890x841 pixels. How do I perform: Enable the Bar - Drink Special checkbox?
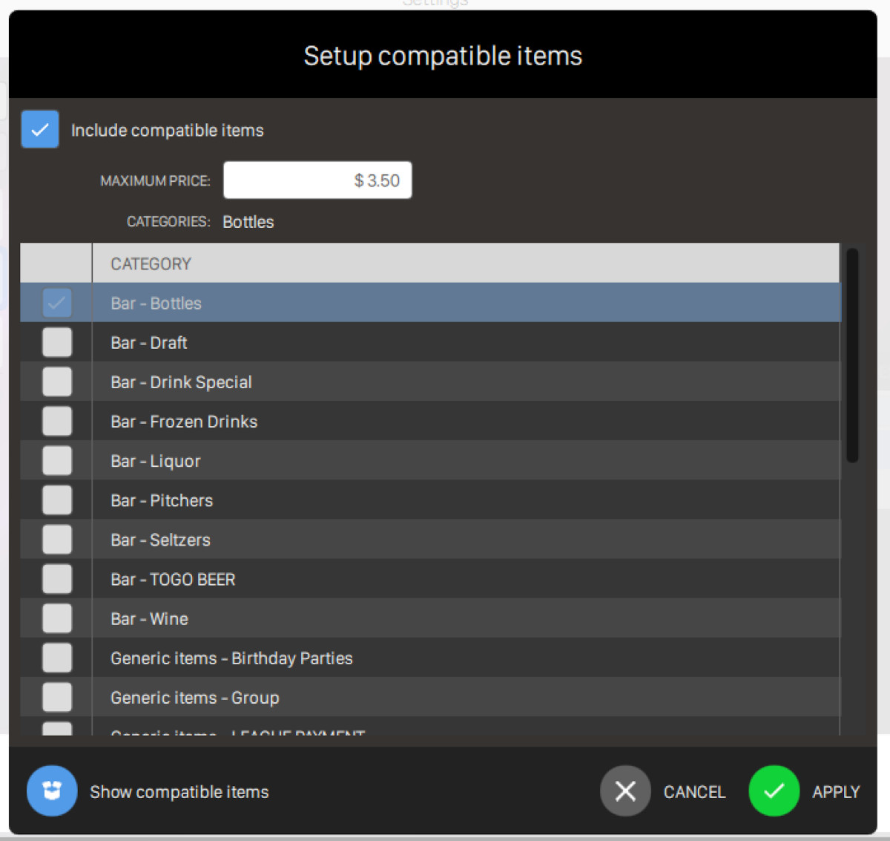coord(57,382)
